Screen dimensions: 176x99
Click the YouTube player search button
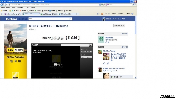point(90,45)
